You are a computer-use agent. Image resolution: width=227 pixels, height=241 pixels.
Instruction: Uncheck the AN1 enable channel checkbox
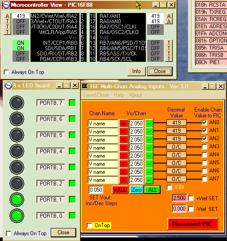click(x=204, y=130)
